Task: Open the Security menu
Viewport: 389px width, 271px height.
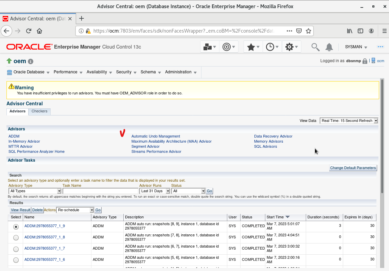Action: pyautogui.click(x=126, y=72)
